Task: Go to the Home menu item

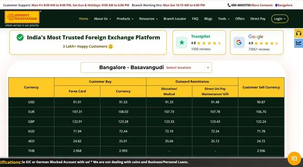Action: pos(84,19)
